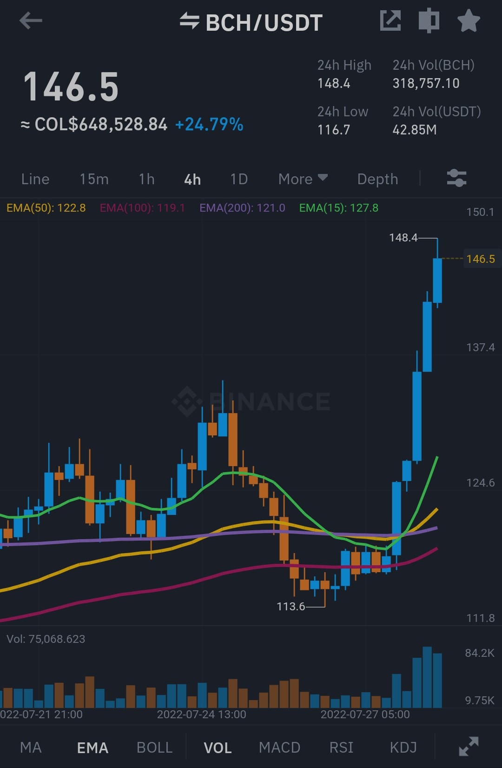Expand chart to fullscreen
This screenshot has height=768, width=502.
pyautogui.click(x=469, y=746)
